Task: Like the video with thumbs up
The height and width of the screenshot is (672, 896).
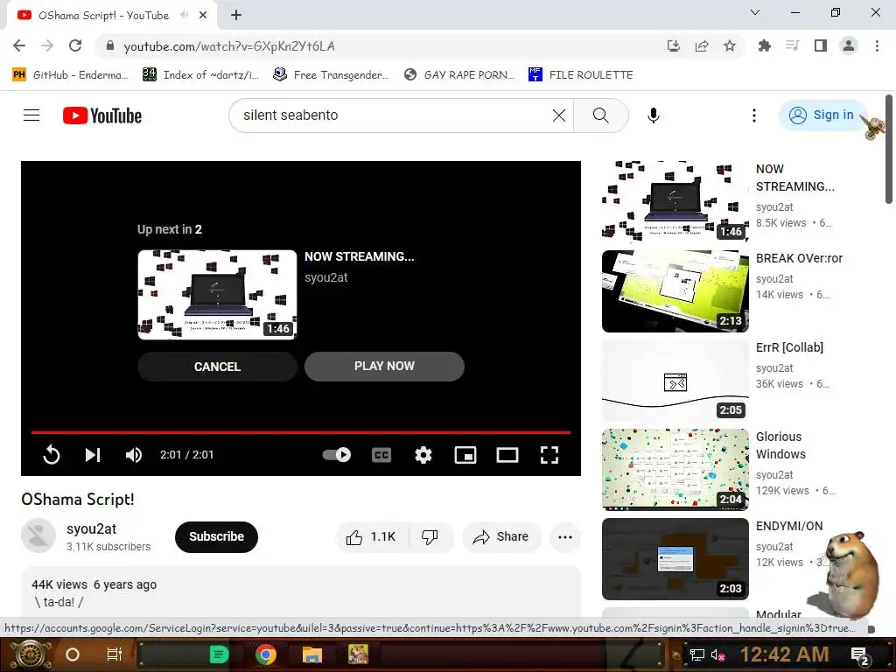Action: tap(371, 537)
